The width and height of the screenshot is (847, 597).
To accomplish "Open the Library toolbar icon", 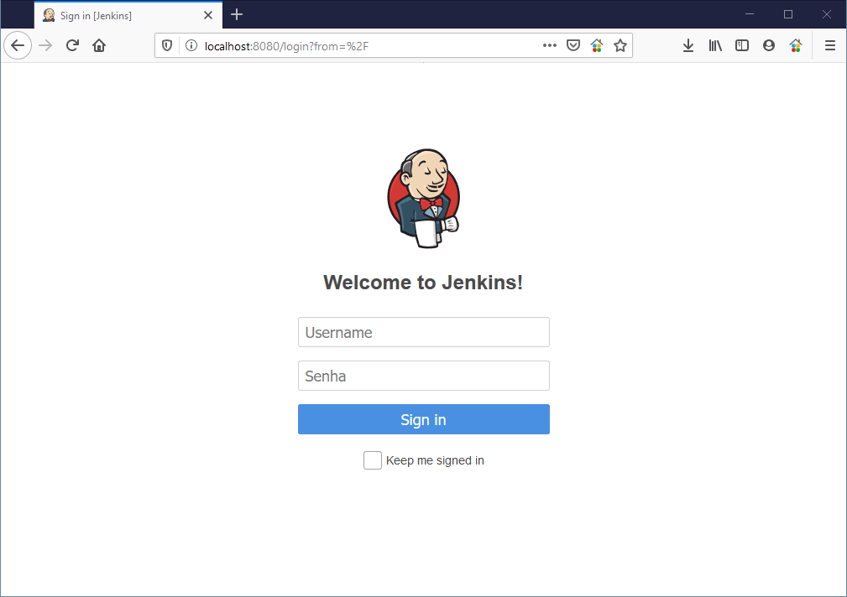I will (715, 45).
